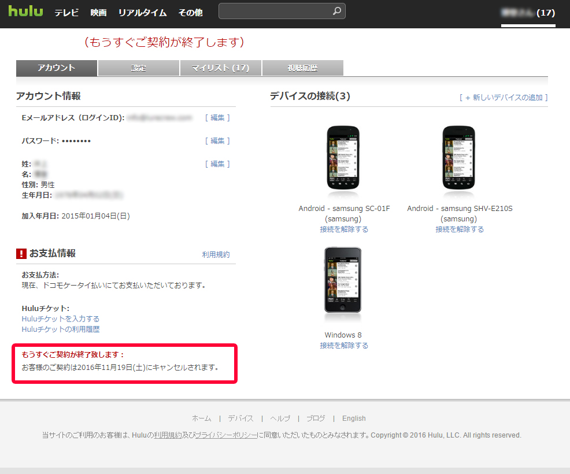Focus the search input field

282,11
